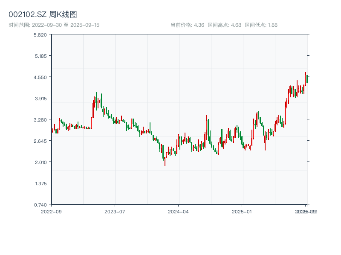Click the 2024-04 x-axis date label
The width and height of the screenshot is (341, 255).
[179, 211]
